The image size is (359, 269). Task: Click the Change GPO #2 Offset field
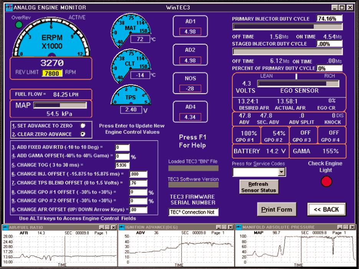point(138,201)
